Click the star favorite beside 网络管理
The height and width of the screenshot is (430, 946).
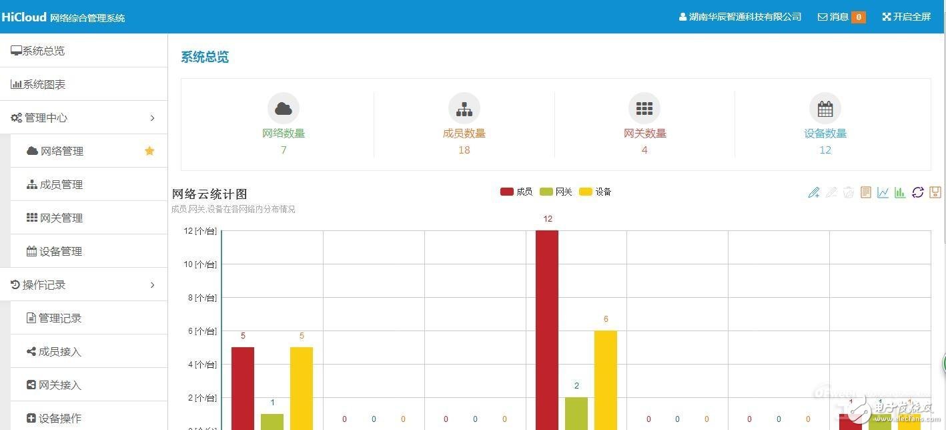pos(149,151)
